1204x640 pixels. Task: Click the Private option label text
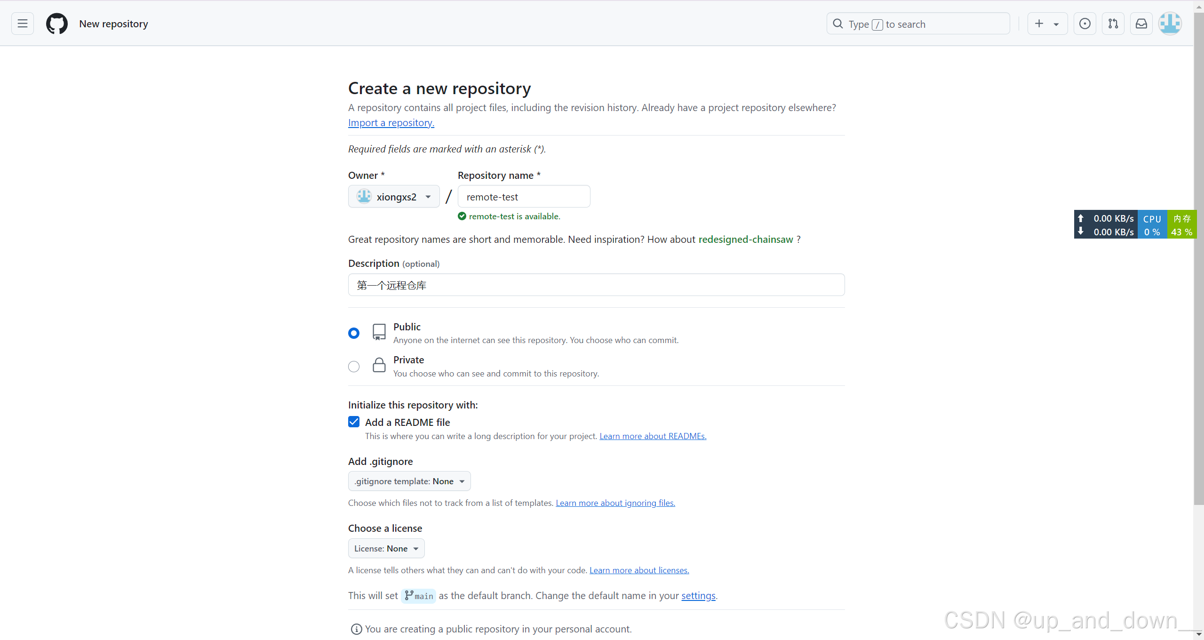(408, 360)
